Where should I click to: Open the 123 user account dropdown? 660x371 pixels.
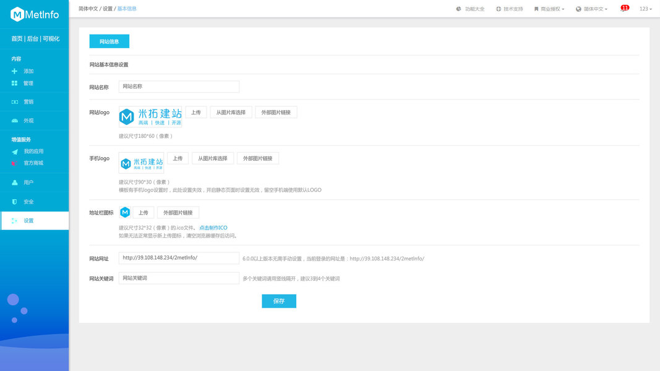pos(646,9)
